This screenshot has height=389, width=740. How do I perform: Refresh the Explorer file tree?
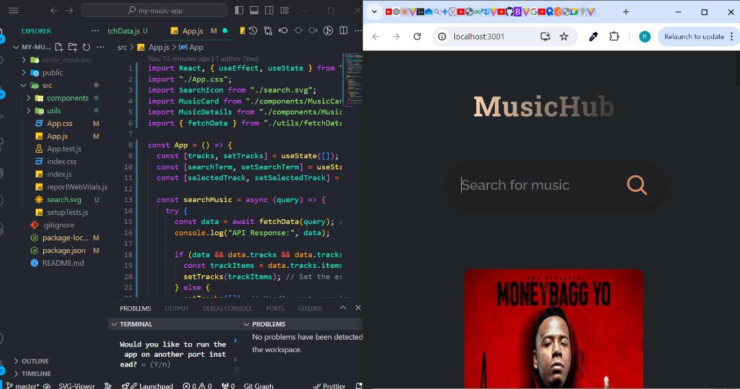(86, 47)
